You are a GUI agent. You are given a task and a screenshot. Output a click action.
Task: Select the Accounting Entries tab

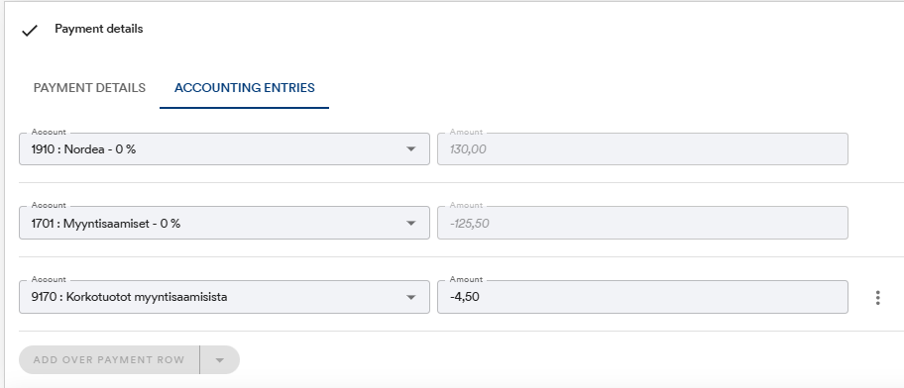(245, 88)
